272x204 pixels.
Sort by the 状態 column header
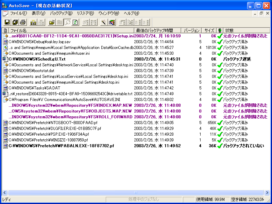tap(247, 31)
